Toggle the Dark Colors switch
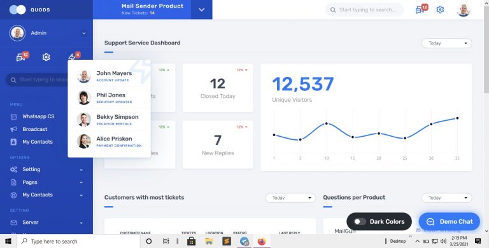 [360, 221]
